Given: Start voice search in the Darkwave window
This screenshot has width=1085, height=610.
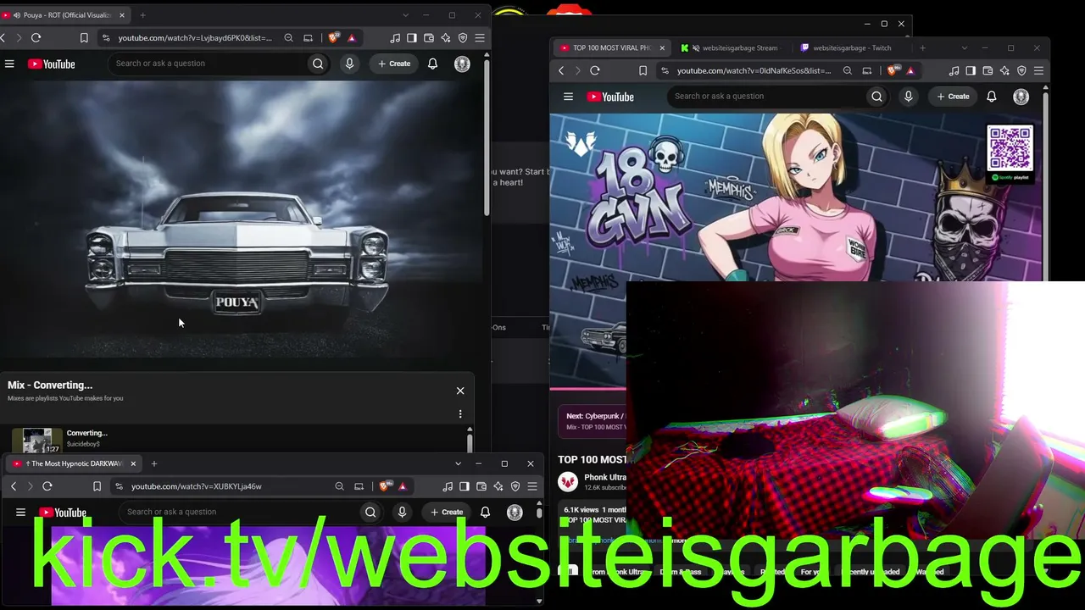Looking at the screenshot, I should (x=402, y=512).
